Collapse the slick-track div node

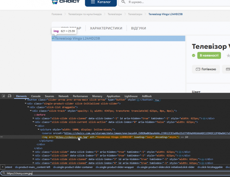31,111
